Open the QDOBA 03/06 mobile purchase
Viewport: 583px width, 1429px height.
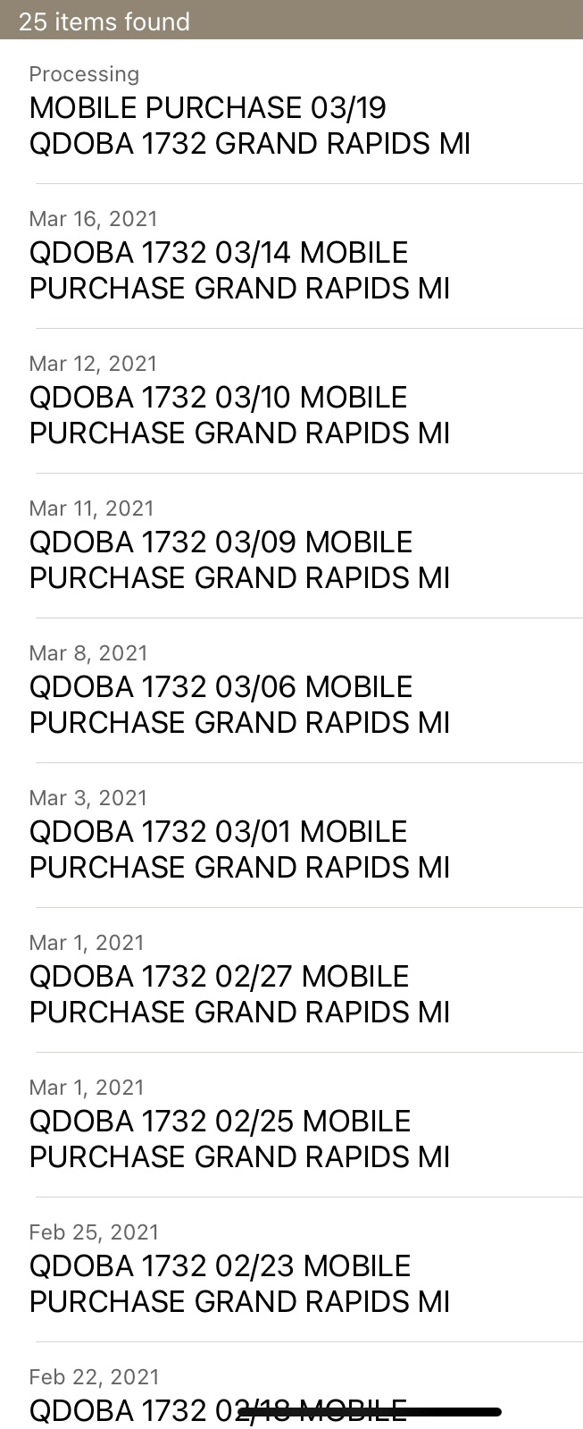pos(239,705)
